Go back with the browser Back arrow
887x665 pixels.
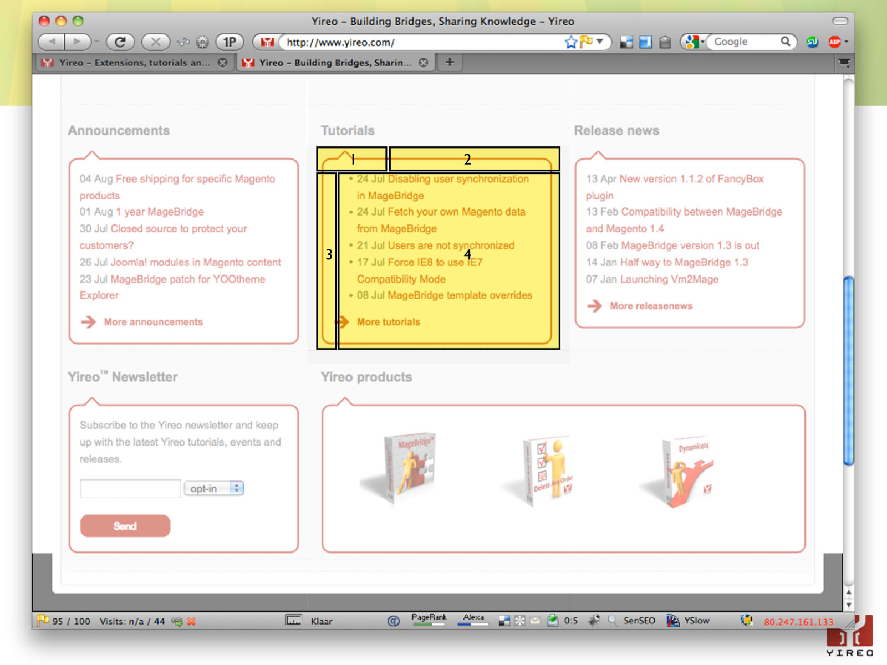52,42
